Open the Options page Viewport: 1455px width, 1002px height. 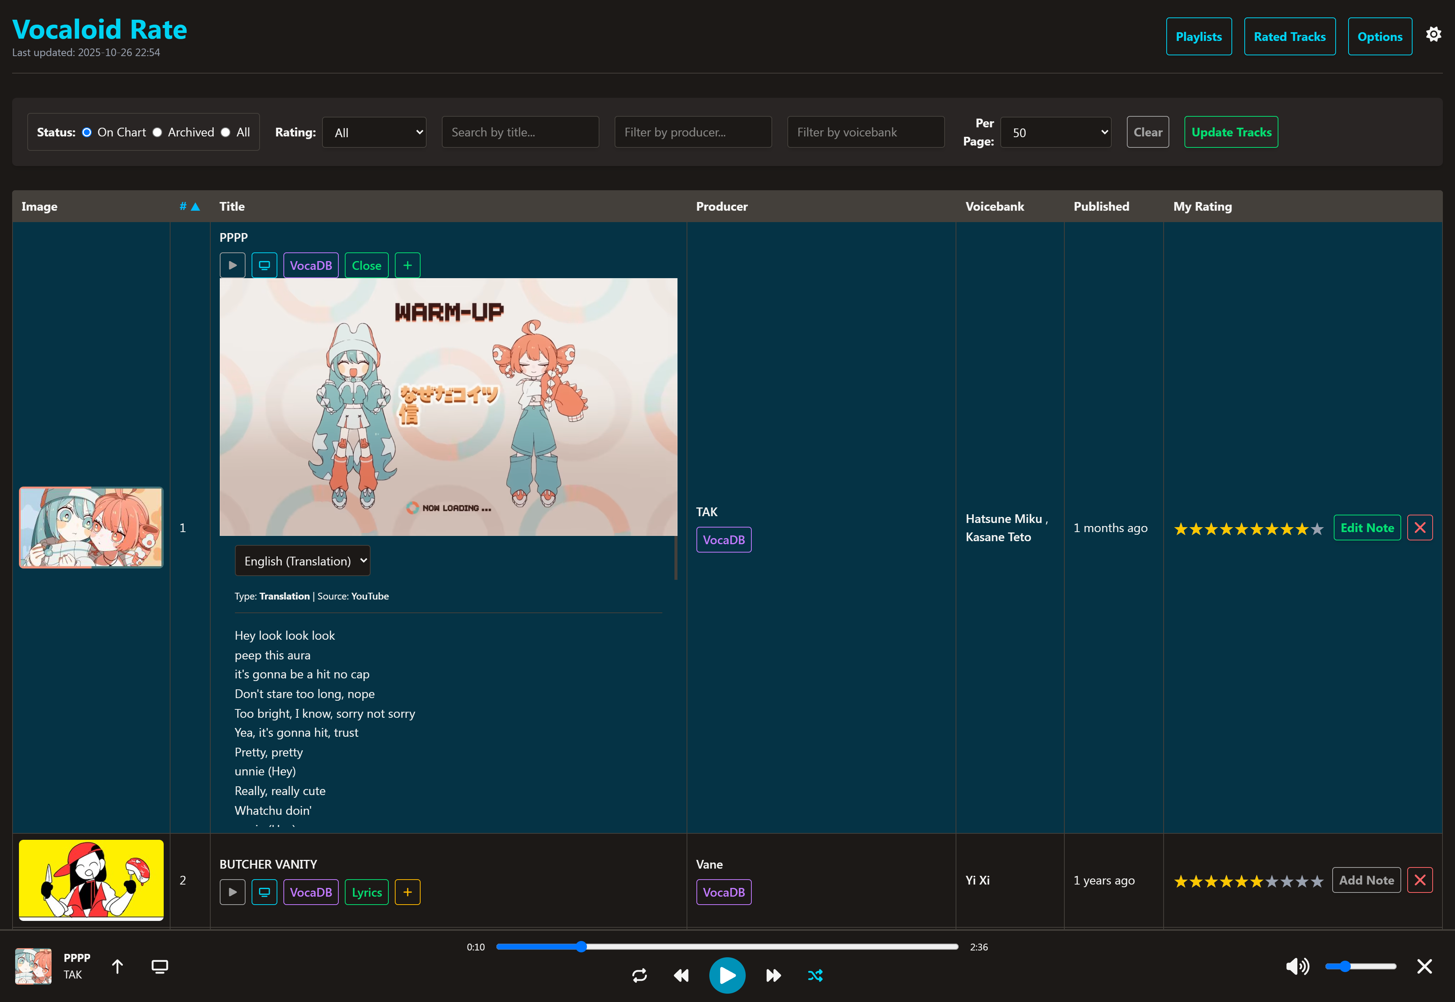pos(1380,36)
